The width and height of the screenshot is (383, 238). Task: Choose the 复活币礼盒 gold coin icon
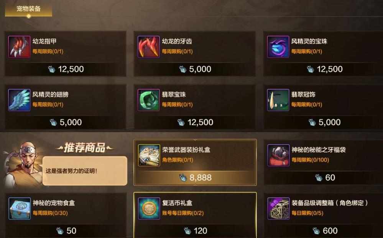(x=149, y=208)
